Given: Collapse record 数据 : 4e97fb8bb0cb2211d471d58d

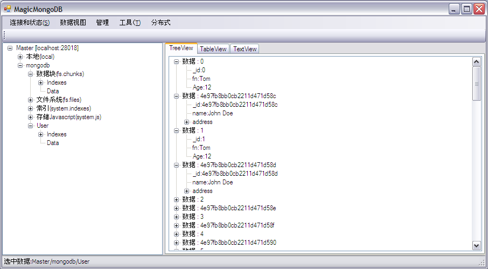Looking at the screenshot, I should click(177, 165).
